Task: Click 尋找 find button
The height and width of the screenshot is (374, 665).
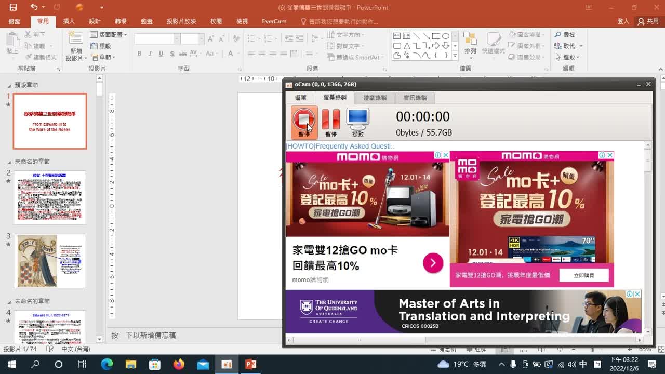Action: (565, 35)
